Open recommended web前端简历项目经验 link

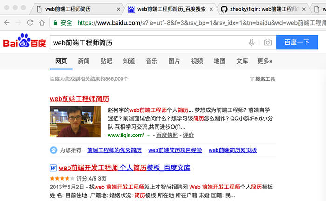coord(175,150)
